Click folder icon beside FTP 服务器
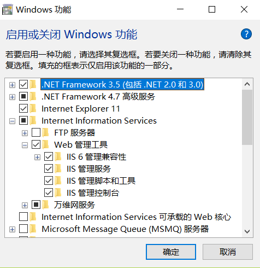This screenshot has width=260, height=268. pos(45,132)
